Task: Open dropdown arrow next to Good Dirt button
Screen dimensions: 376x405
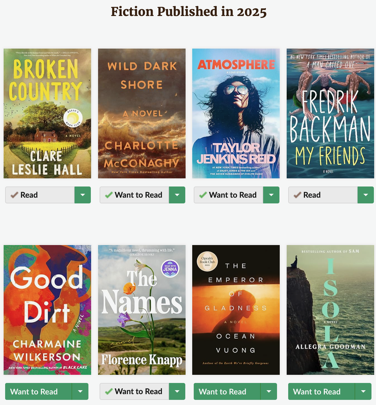Action: [x=80, y=391]
